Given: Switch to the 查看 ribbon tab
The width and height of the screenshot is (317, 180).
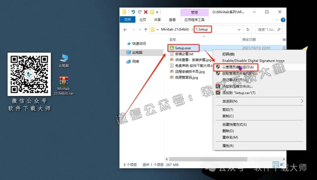Looking at the screenshot, I should 172,20.
